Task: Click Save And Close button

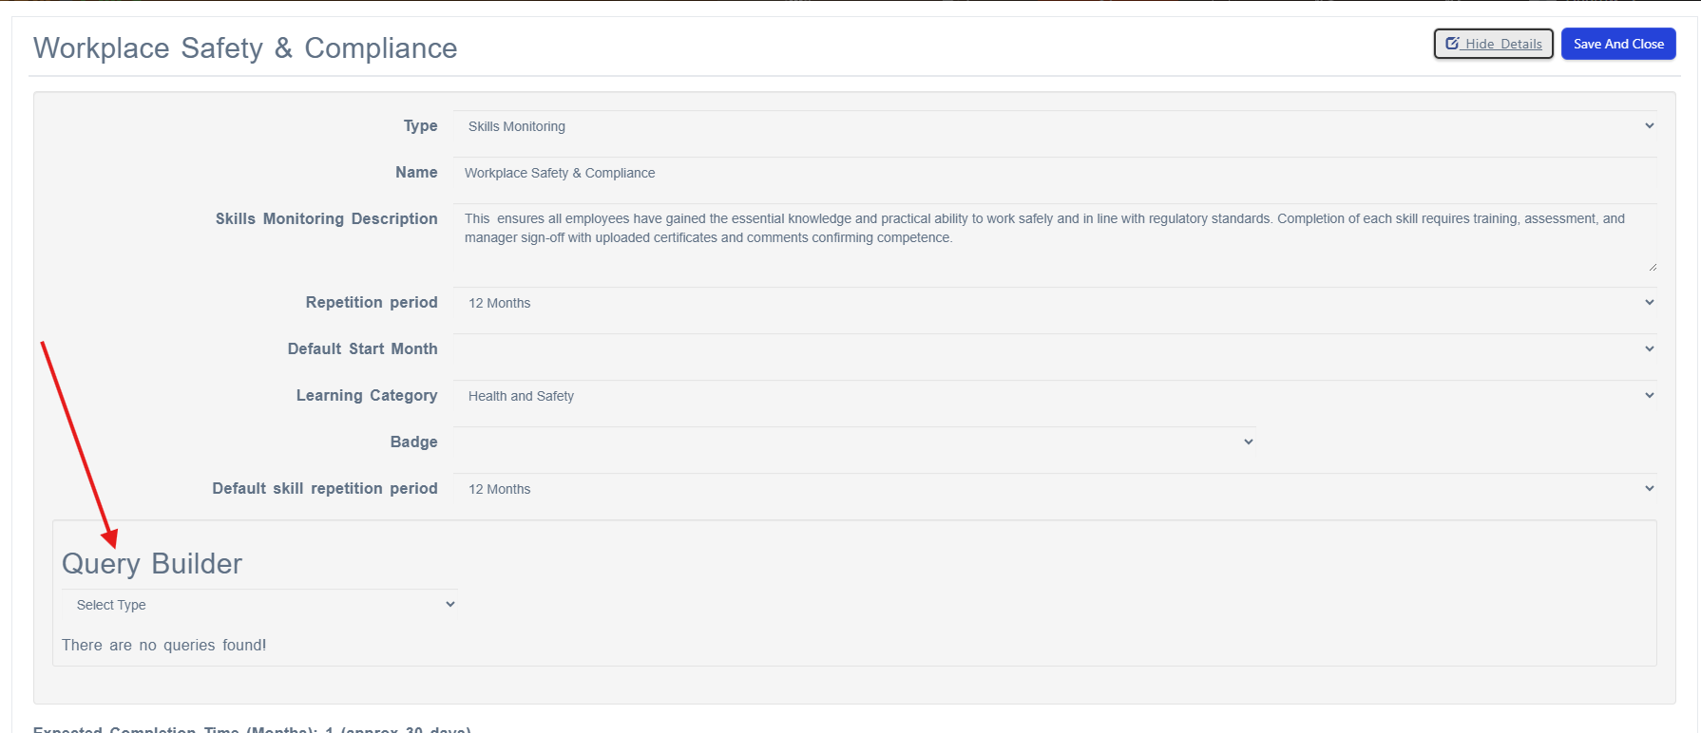Action: point(1618,44)
